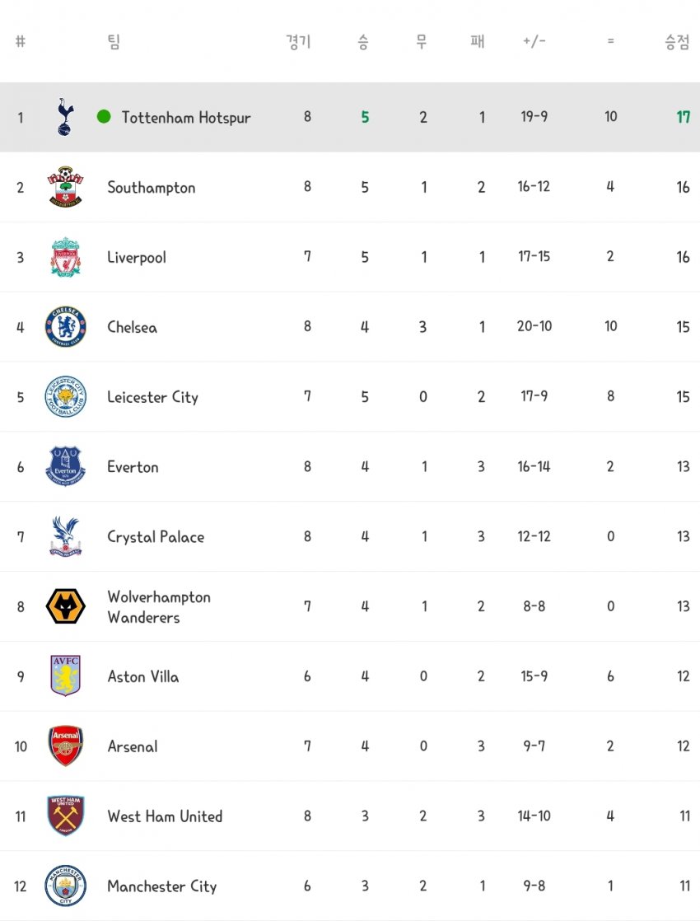Select the Aston Villa team name

pyautogui.click(x=142, y=677)
